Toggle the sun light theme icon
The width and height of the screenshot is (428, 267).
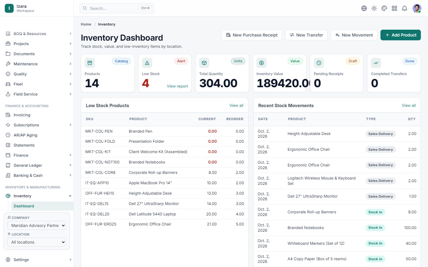pos(374,8)
